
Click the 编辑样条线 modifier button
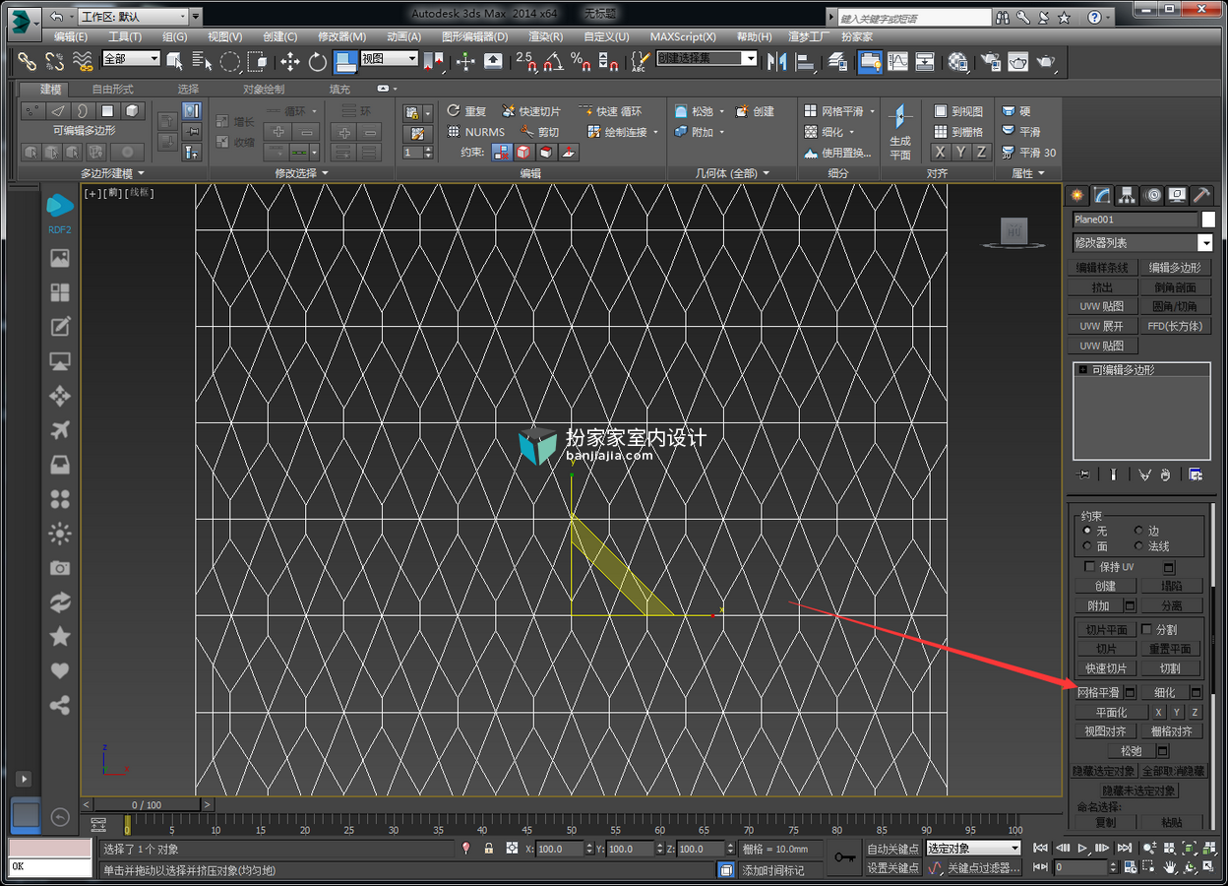(1103, 268)
